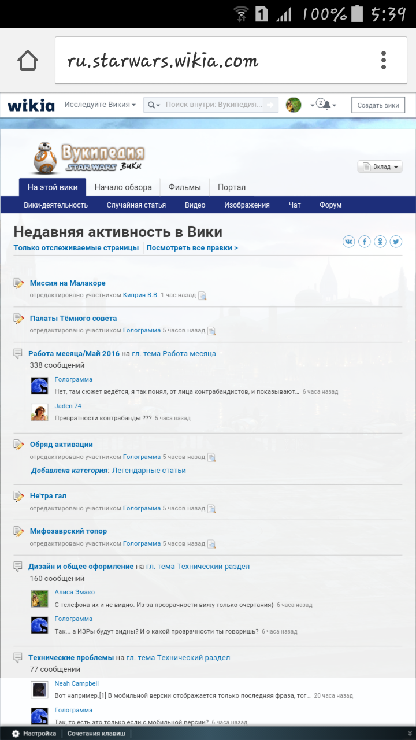This screenshot has height=740, width=416.
Task: Expand arrow next to notifications bell
Action: (x=334, y=105)
